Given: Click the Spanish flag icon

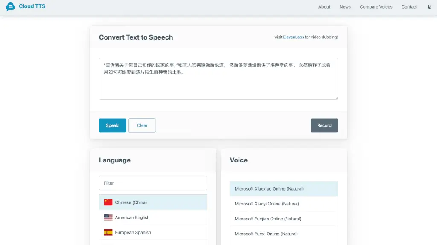Looking at the screenshot, I should tap(108, 232).
